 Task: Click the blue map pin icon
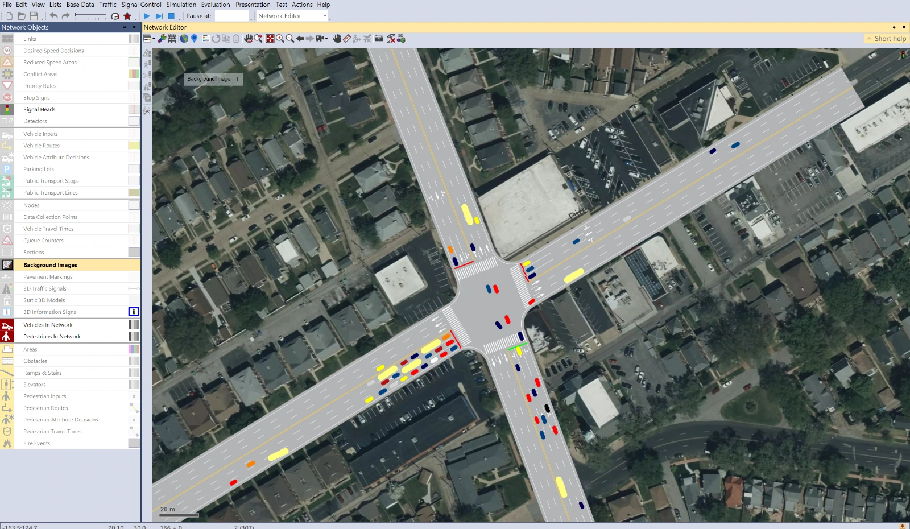(195, 39)
